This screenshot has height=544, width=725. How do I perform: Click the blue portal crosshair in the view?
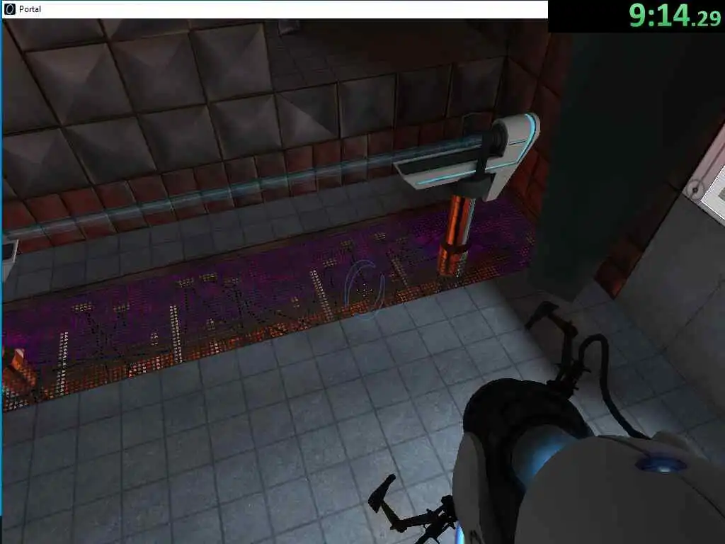click(365, 290)
